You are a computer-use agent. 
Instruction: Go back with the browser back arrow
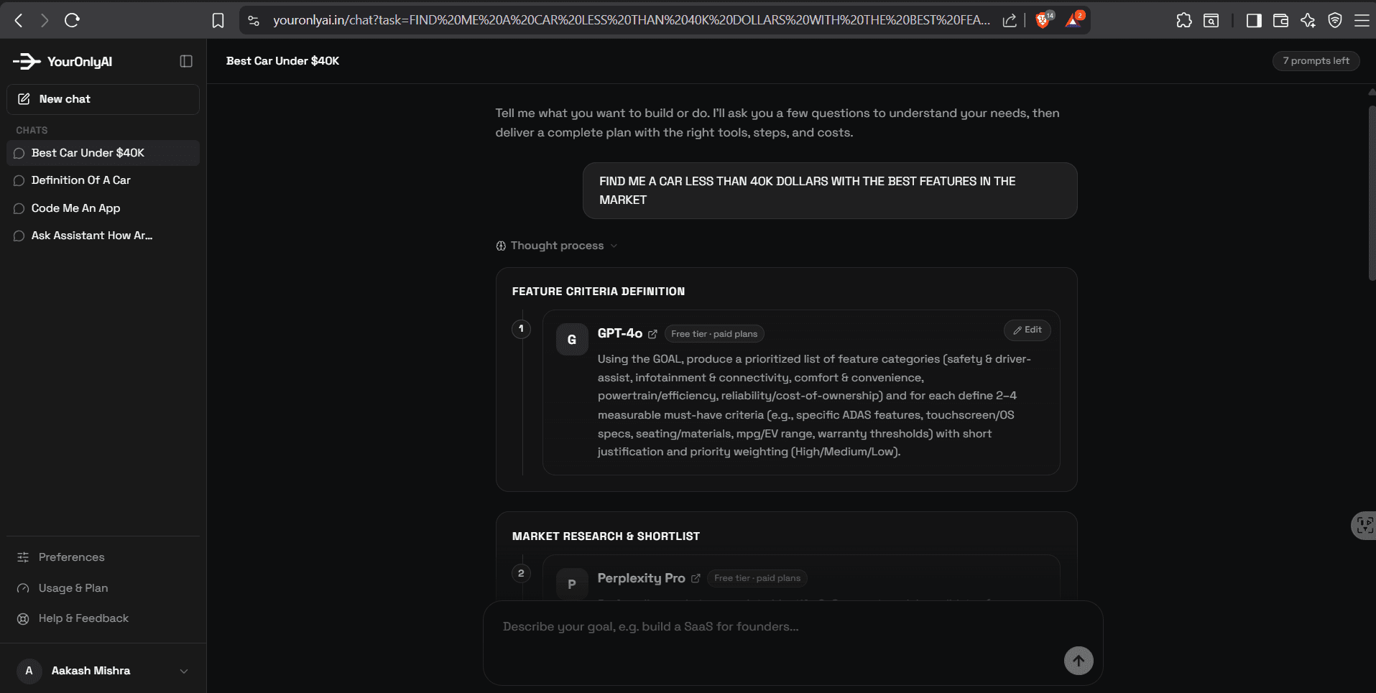pos(19,20)
